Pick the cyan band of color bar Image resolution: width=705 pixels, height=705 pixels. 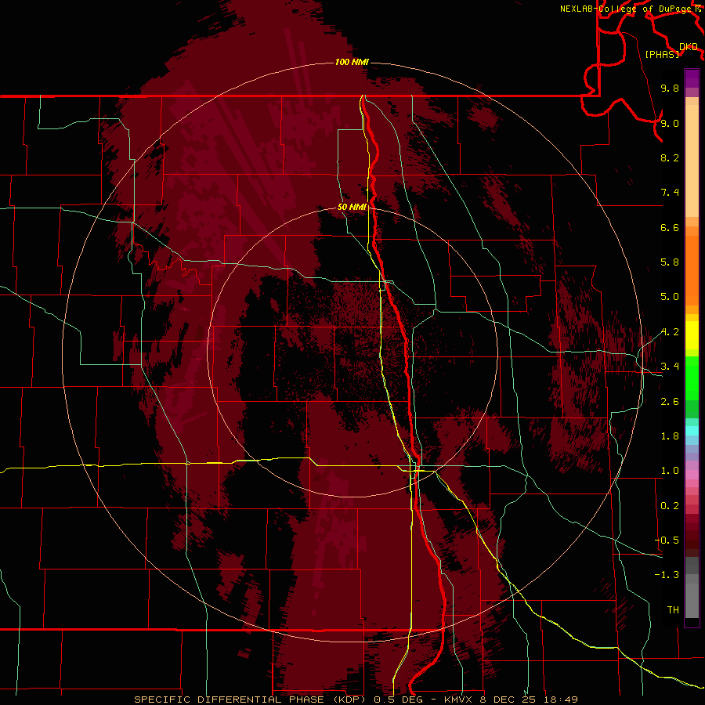(692, 431)
